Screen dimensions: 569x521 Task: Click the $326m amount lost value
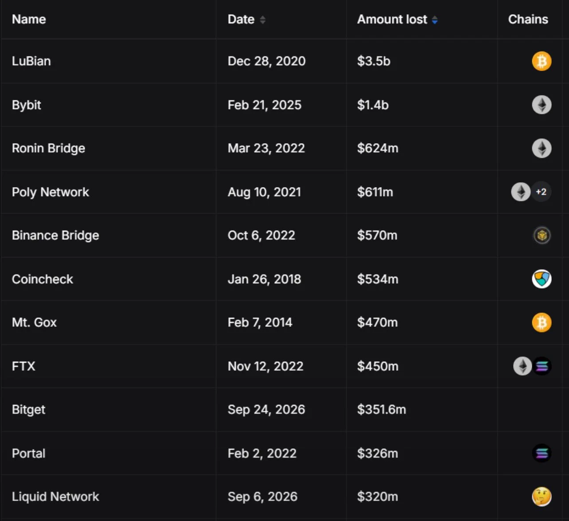click(378, 453)
